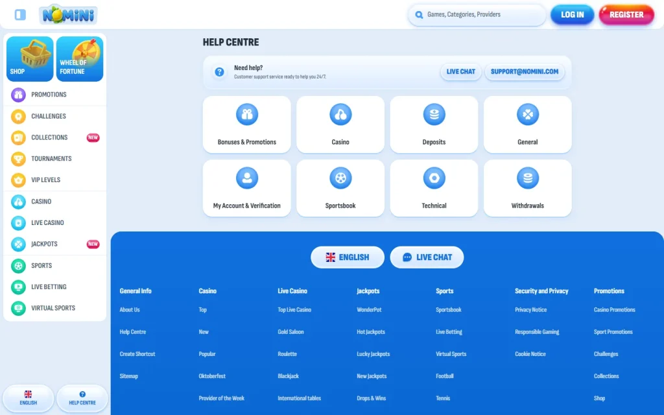This screenshot has height=415, width=664.
Task: Click the Nomini logo
Action: click(68, 14)
